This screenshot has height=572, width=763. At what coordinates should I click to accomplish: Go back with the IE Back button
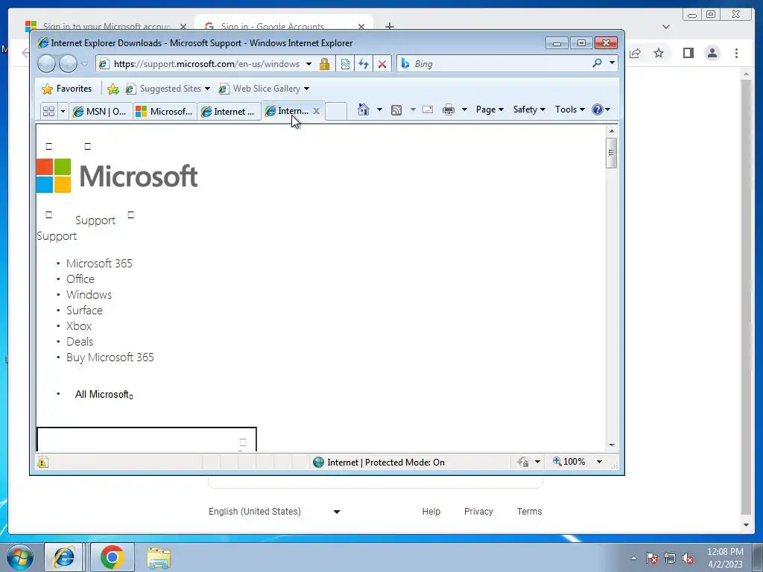(47, 64)
